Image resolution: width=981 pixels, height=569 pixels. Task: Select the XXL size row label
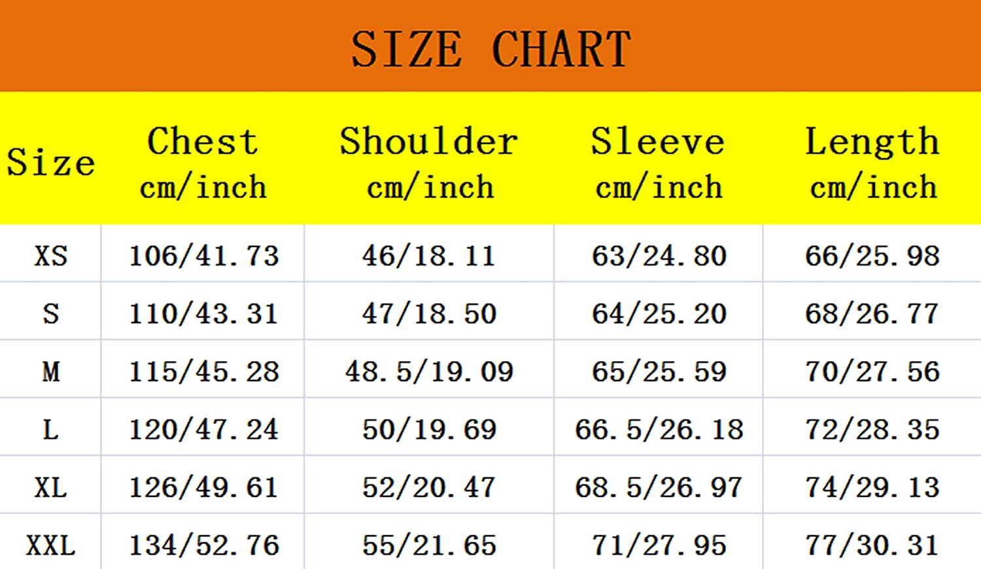[50, 545]
